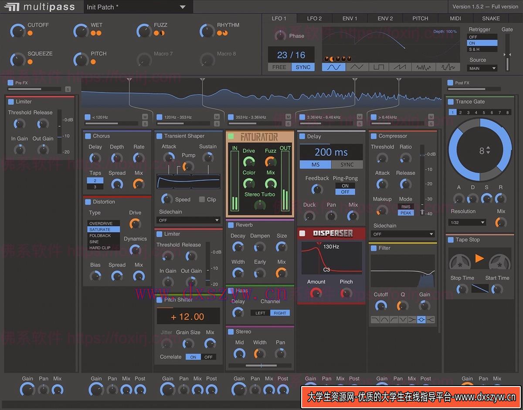523x410 pixels.
Task: Click the LFO Phase knob
Action: tap(280, 36)
